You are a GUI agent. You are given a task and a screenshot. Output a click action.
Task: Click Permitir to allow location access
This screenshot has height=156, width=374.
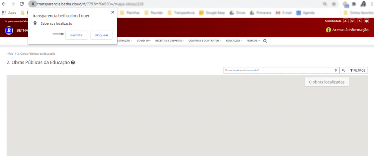click(76, 35)
